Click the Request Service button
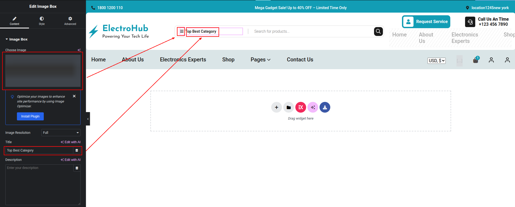Image resolution: width=515 pixels, height=207 pixels. tap(426, 22)
